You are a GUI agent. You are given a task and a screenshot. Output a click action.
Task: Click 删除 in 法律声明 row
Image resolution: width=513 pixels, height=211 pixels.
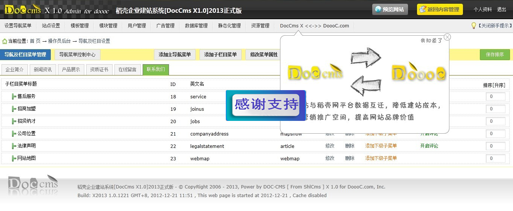pyautogui.click(x=350, y=146)
